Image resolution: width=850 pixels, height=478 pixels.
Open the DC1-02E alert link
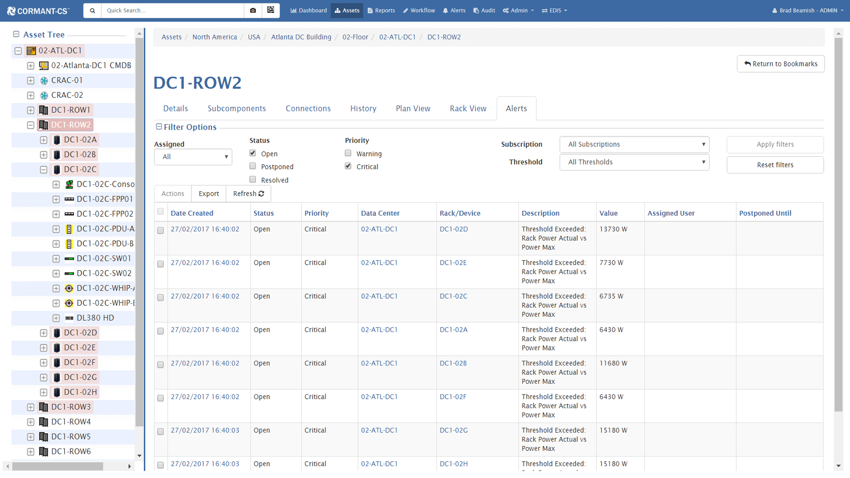point(454,262)
